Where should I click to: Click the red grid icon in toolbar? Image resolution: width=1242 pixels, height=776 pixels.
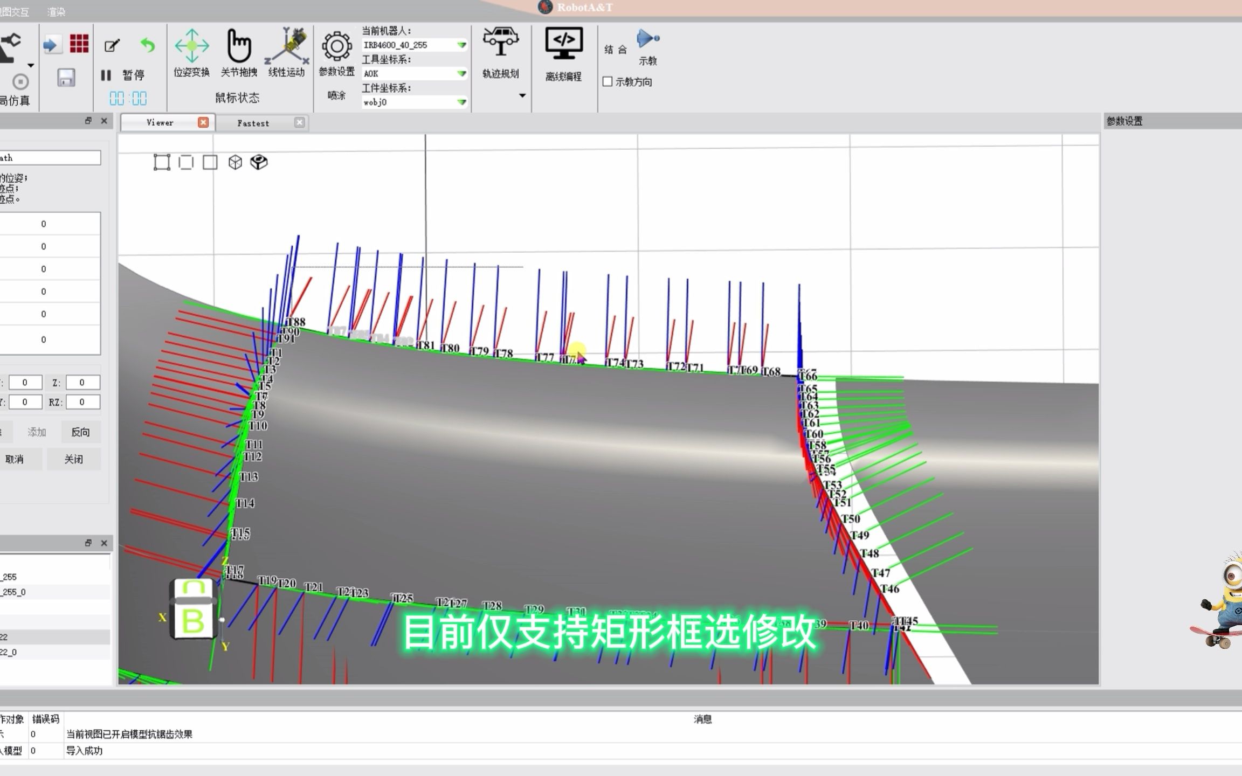coord(79,44)
